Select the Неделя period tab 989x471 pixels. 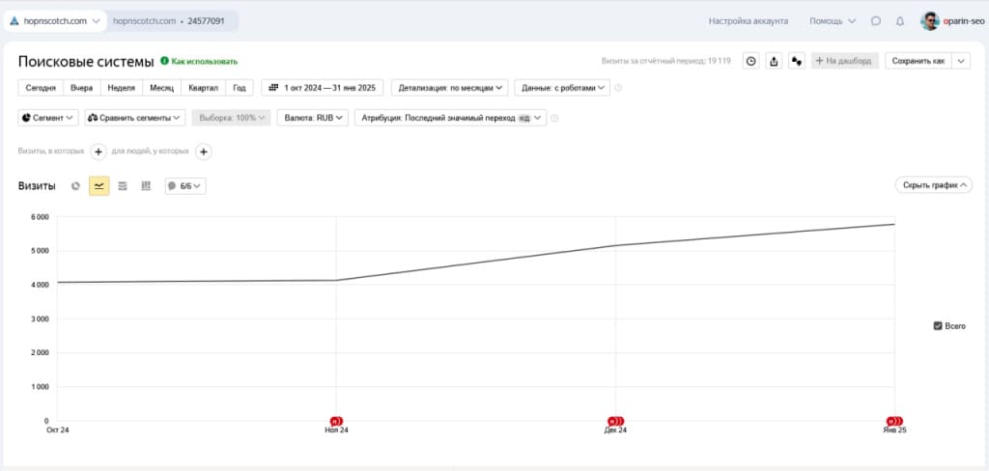pos(121,88)
